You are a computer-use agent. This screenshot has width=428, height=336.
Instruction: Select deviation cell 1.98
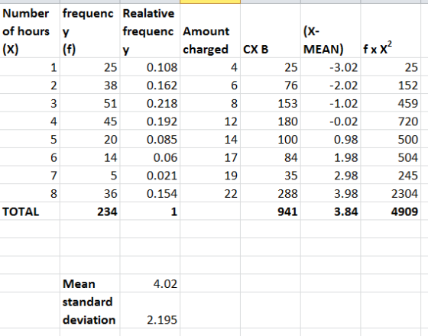[330, 157]
